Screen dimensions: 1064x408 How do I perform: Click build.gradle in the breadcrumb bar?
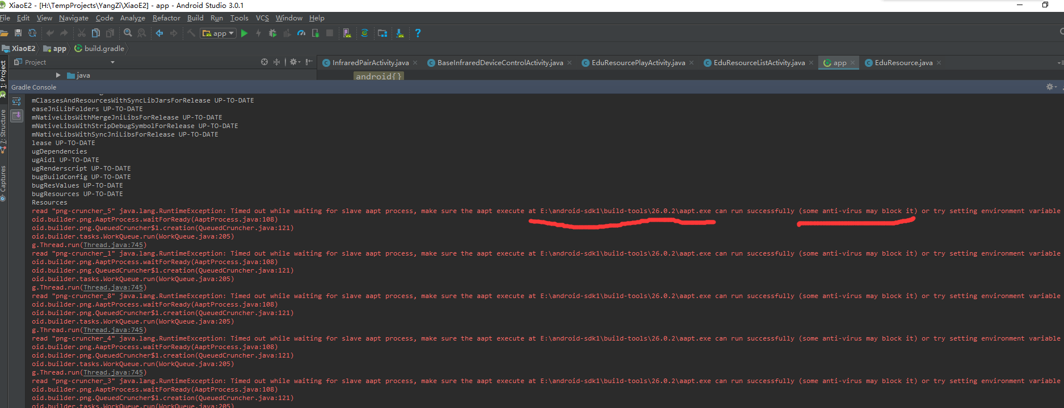pos(104,49)
